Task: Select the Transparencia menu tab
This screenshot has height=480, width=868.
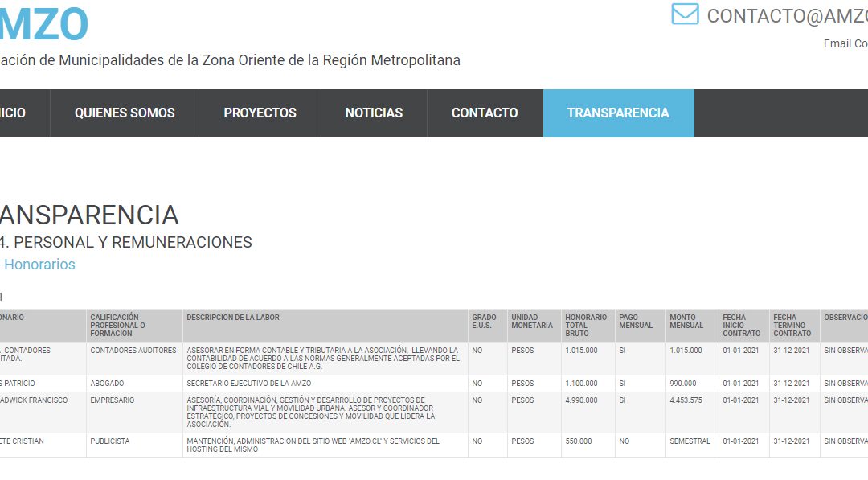Action: tap(618, 113)
